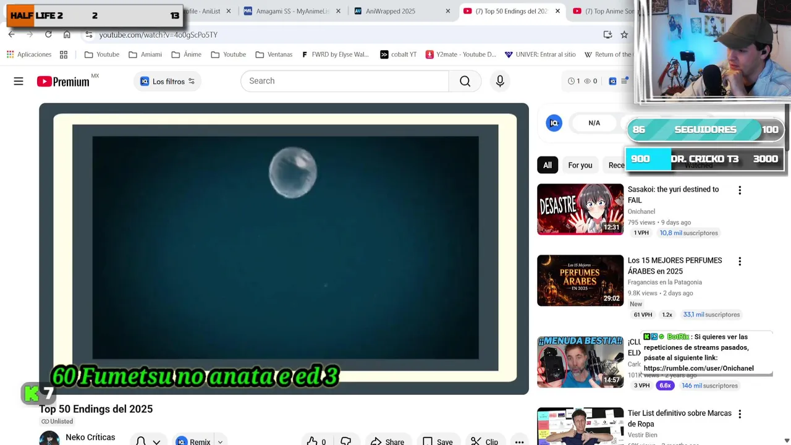Open the Tier List Marcas de Ropa thumbnail

click(x=580, y=426)
